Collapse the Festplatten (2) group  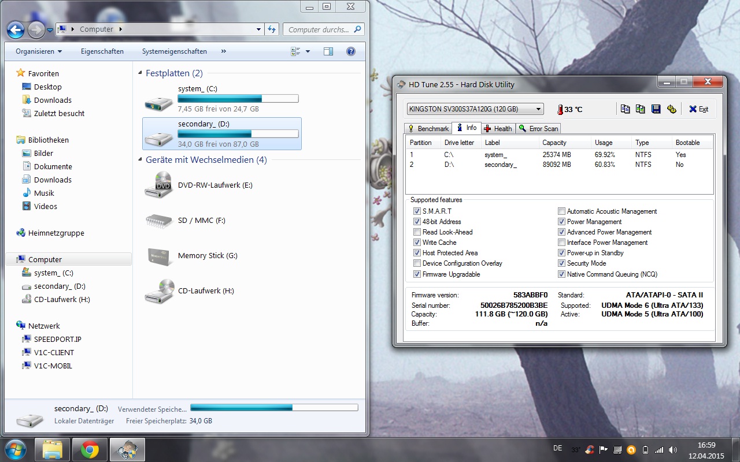coord(140,73)
